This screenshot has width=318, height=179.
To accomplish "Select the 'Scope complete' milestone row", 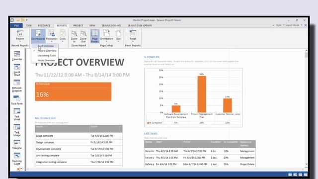I will pos(79,136).
